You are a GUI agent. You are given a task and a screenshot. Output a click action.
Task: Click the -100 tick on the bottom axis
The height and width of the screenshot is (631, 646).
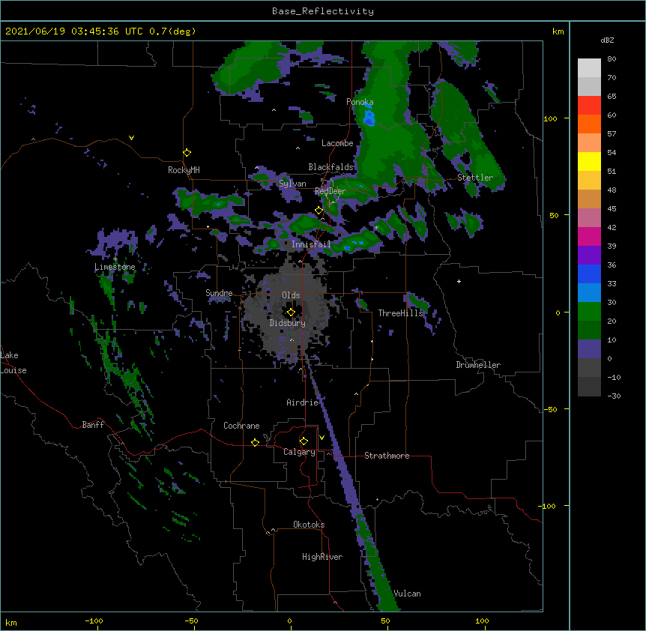point(94,621)
